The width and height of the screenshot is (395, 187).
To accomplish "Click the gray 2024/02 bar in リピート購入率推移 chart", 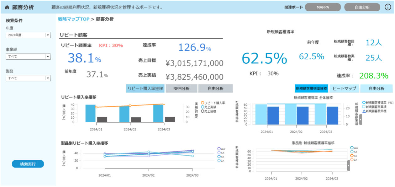I will (136, 120).
